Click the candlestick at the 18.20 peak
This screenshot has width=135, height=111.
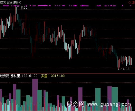pyautogui.click(x=16, y=14)
